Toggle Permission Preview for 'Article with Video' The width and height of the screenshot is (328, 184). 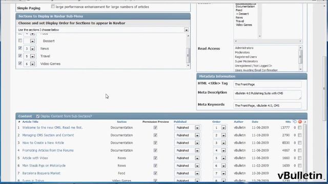(155, 158)
